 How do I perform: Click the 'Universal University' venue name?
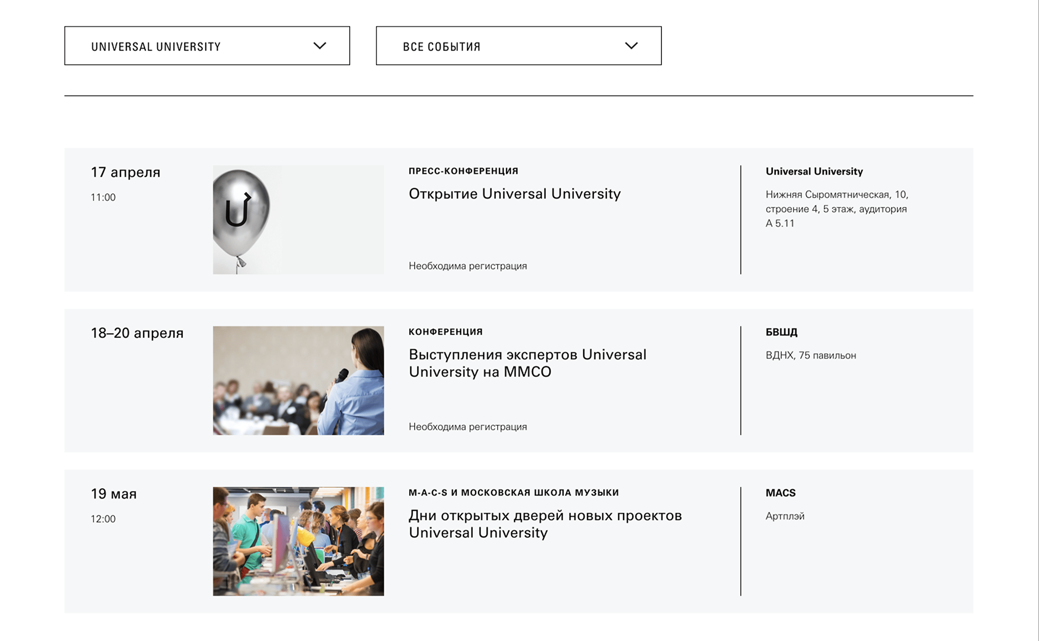pyautogui.click(x=814, y=171)
